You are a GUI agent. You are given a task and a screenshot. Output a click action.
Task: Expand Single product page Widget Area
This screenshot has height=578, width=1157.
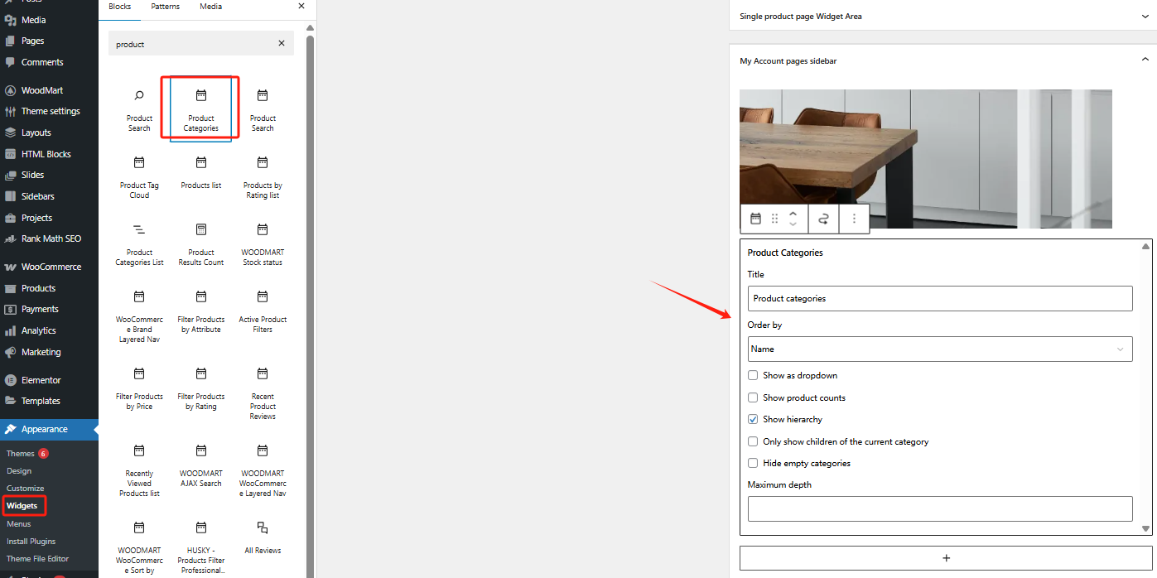[1145, 16]
